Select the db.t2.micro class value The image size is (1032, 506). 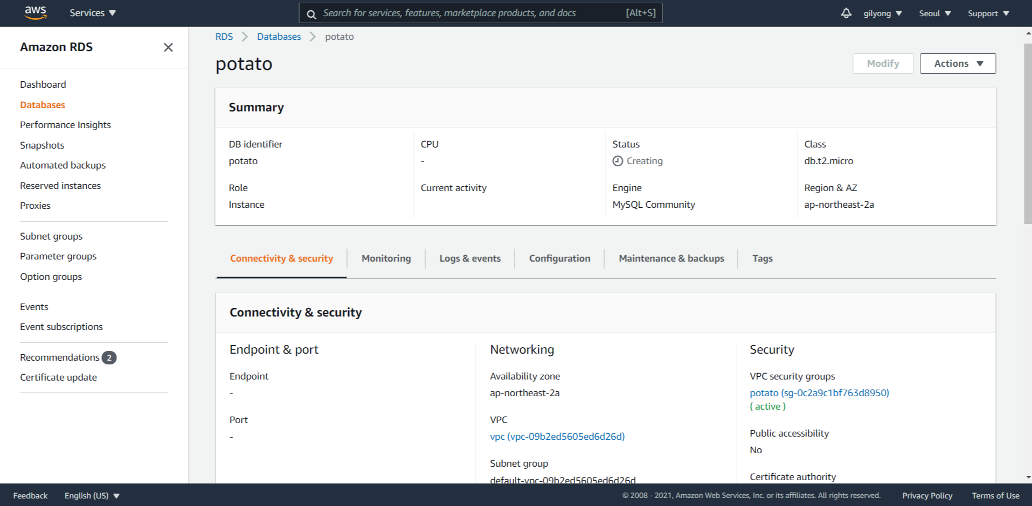828,161
